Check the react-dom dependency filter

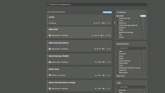[x=117, y=54]
